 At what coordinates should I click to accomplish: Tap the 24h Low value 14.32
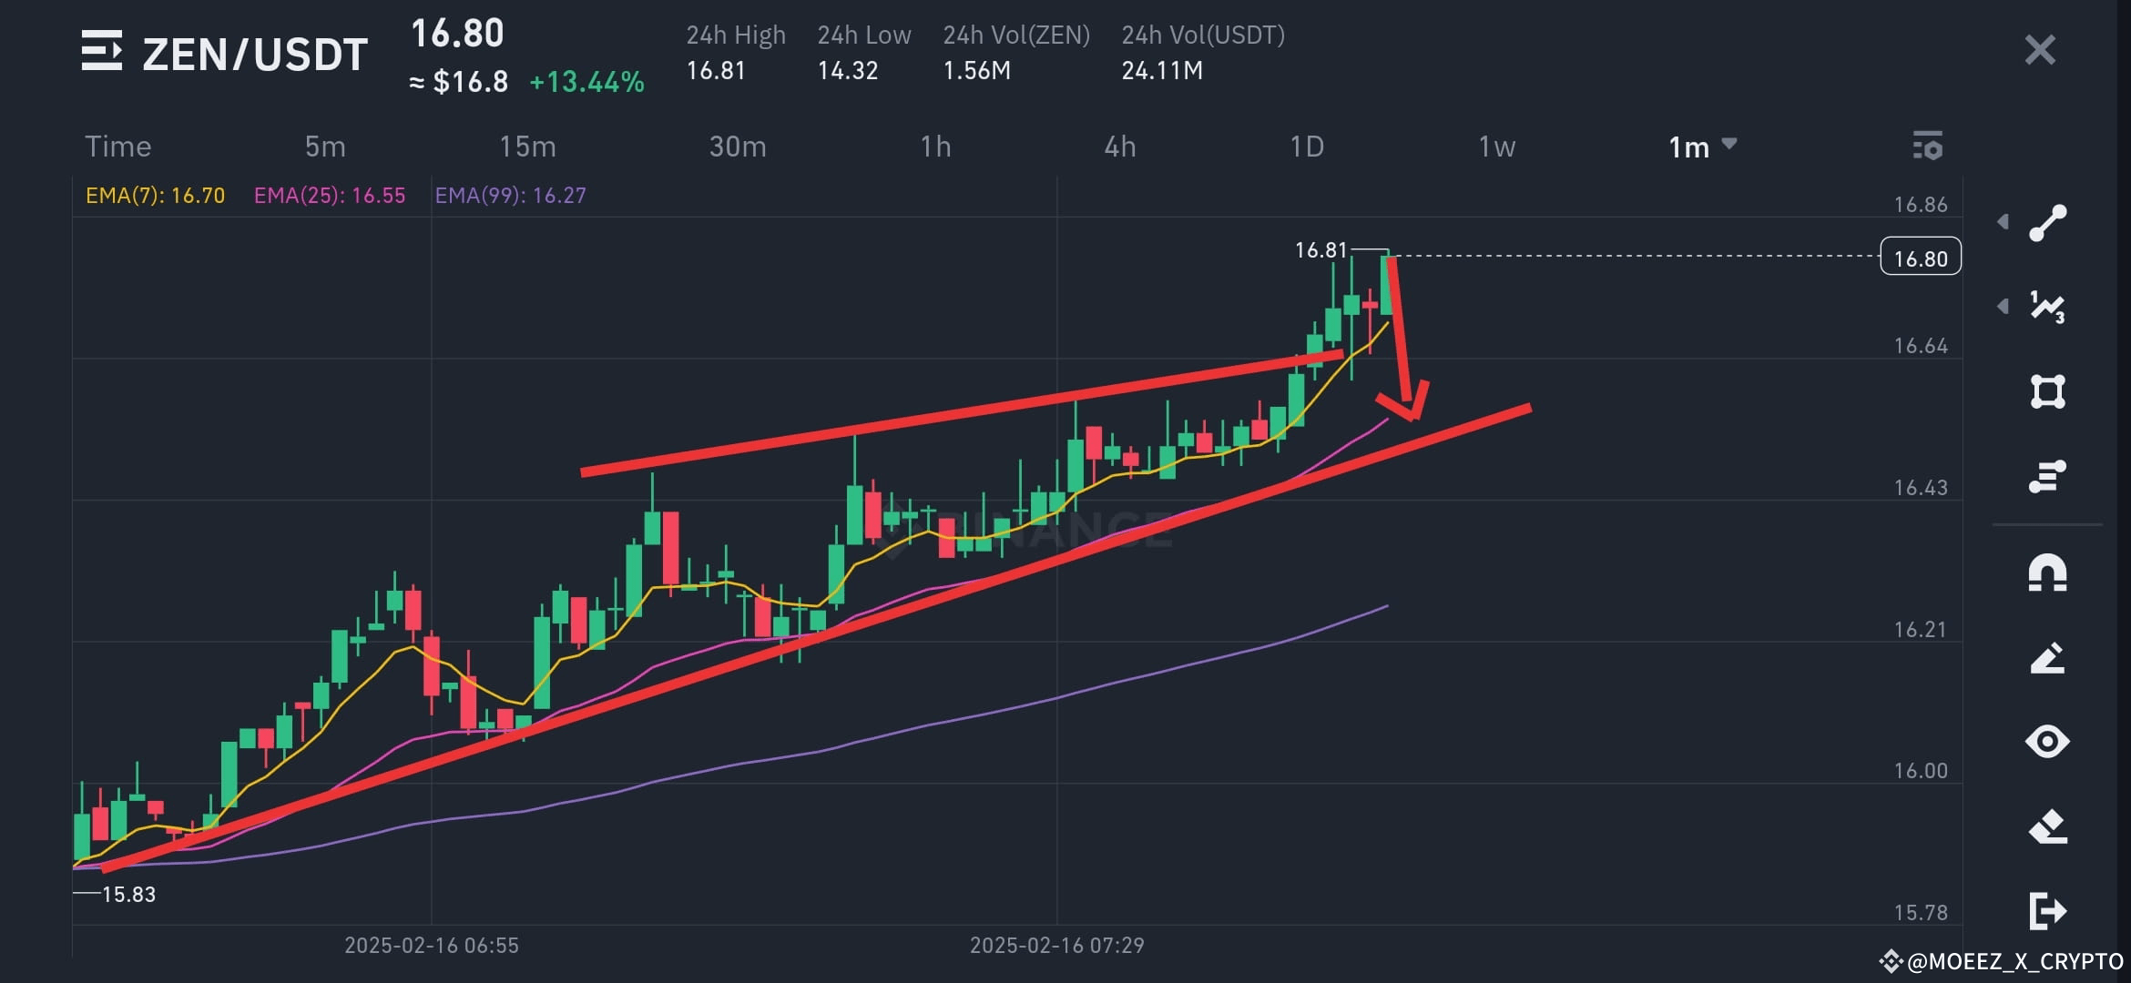[847, 70]
